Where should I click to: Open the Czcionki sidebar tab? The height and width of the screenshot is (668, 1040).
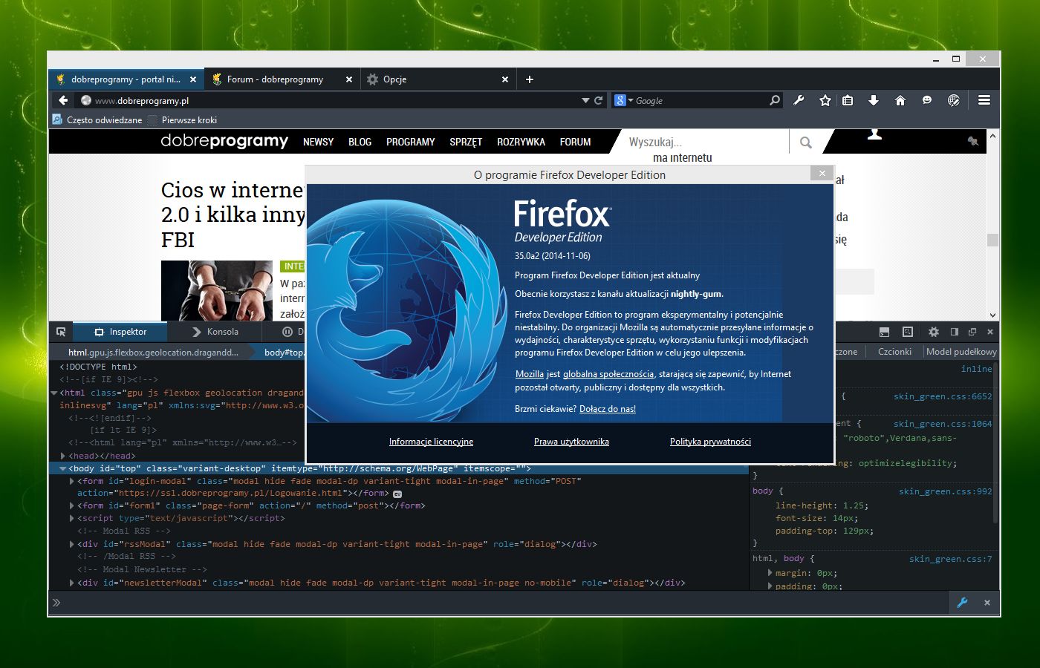coord(894,352)
